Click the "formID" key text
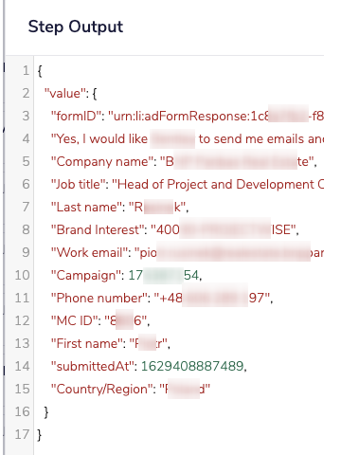Image resolution: width=341 pixels, height=455 pixels. 76,116
